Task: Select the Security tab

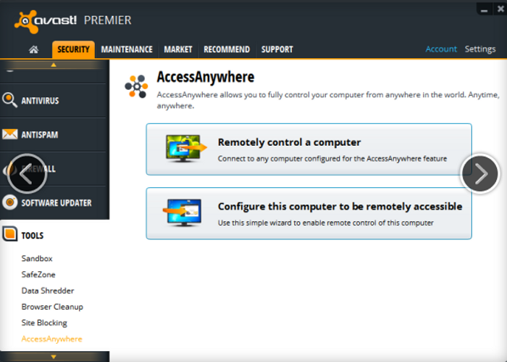Action: tap(73, 49)
